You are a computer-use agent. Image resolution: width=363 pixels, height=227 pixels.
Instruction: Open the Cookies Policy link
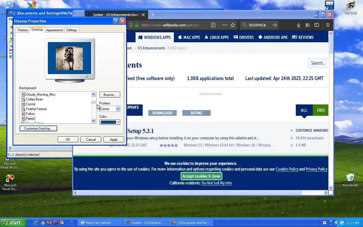click(x=287, y=169)
